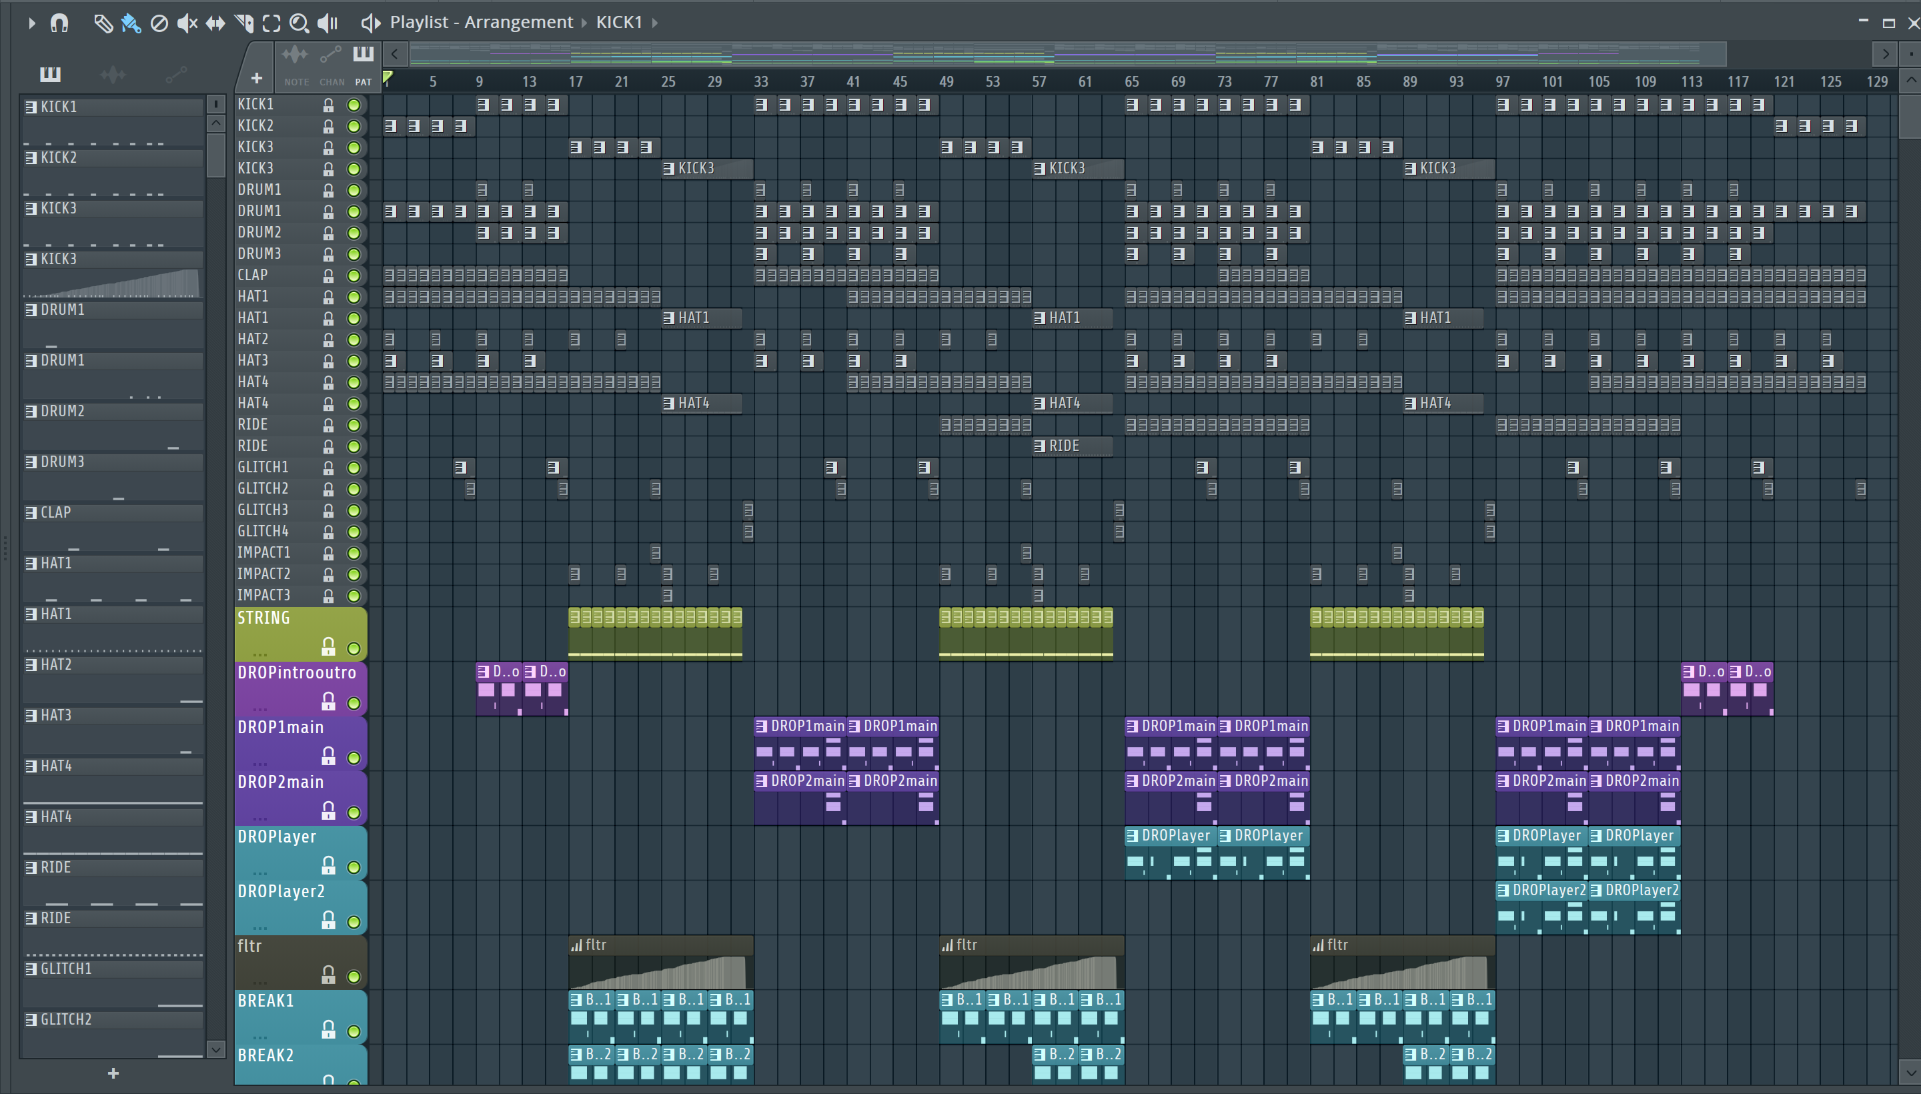Select the Delete tool
Screen dimensions: 1921x1094
tap(159, 23)
